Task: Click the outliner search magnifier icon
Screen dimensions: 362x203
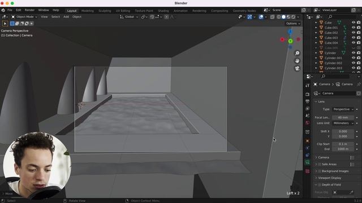Action: (330, 17)
